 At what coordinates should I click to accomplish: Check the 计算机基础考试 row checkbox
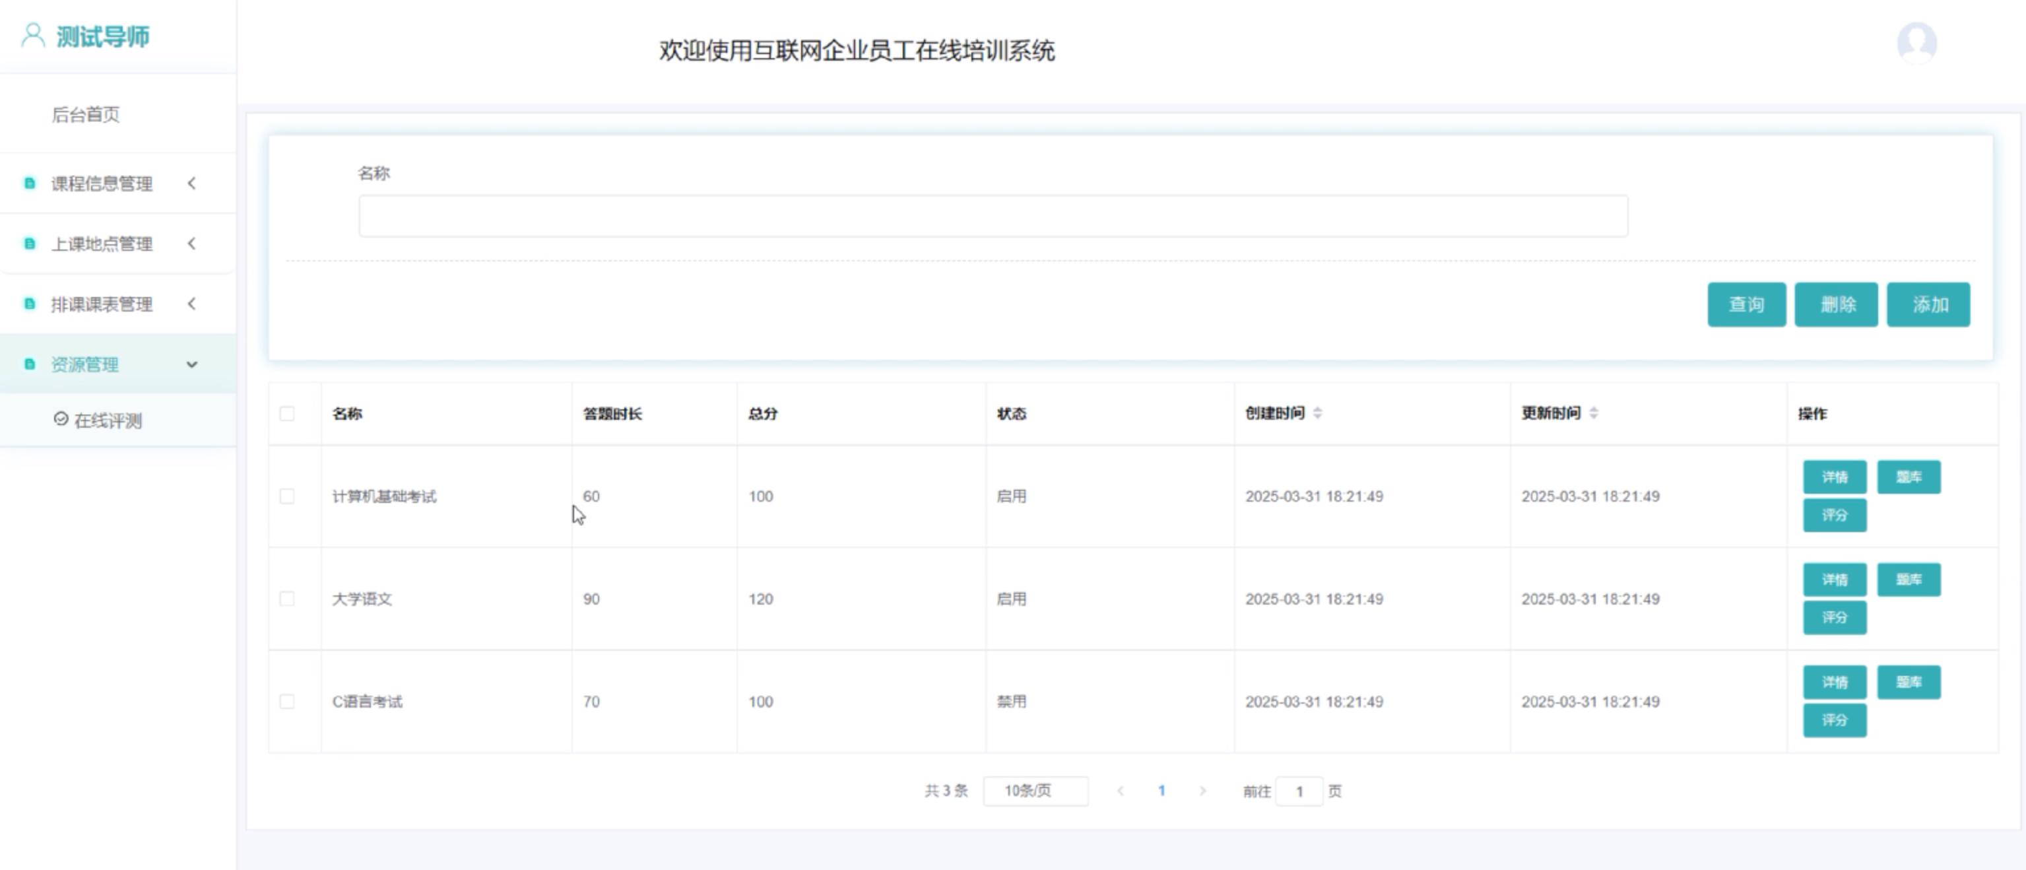click(287, 496)
